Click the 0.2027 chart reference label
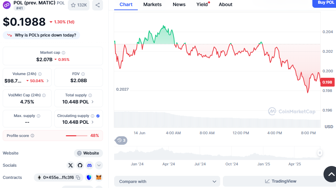Viewport: 336px width, 188px height. click(x=122, y=89)
